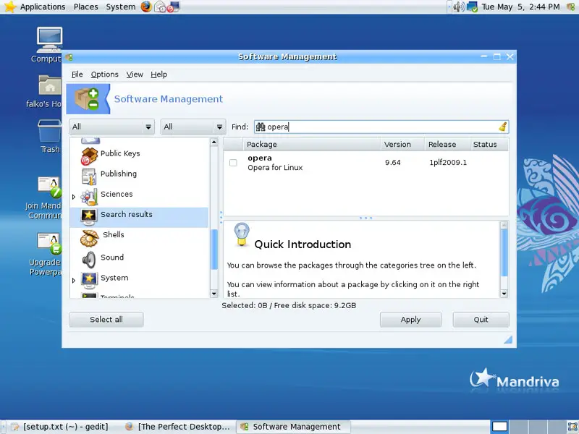Switch to The Perfect Desktop taskbar window
The width and height of the screenshot is (579, 434).
point(178,427)
